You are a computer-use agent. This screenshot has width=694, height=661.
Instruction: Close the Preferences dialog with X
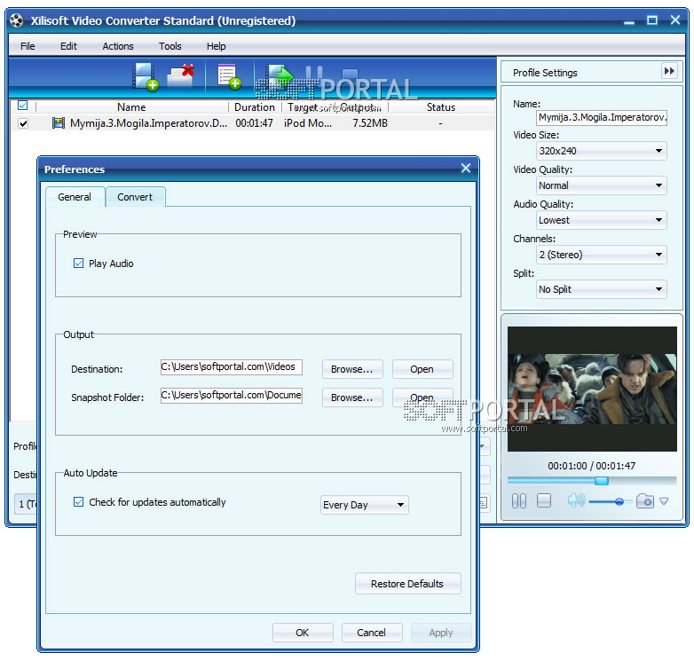click(466, 168)
